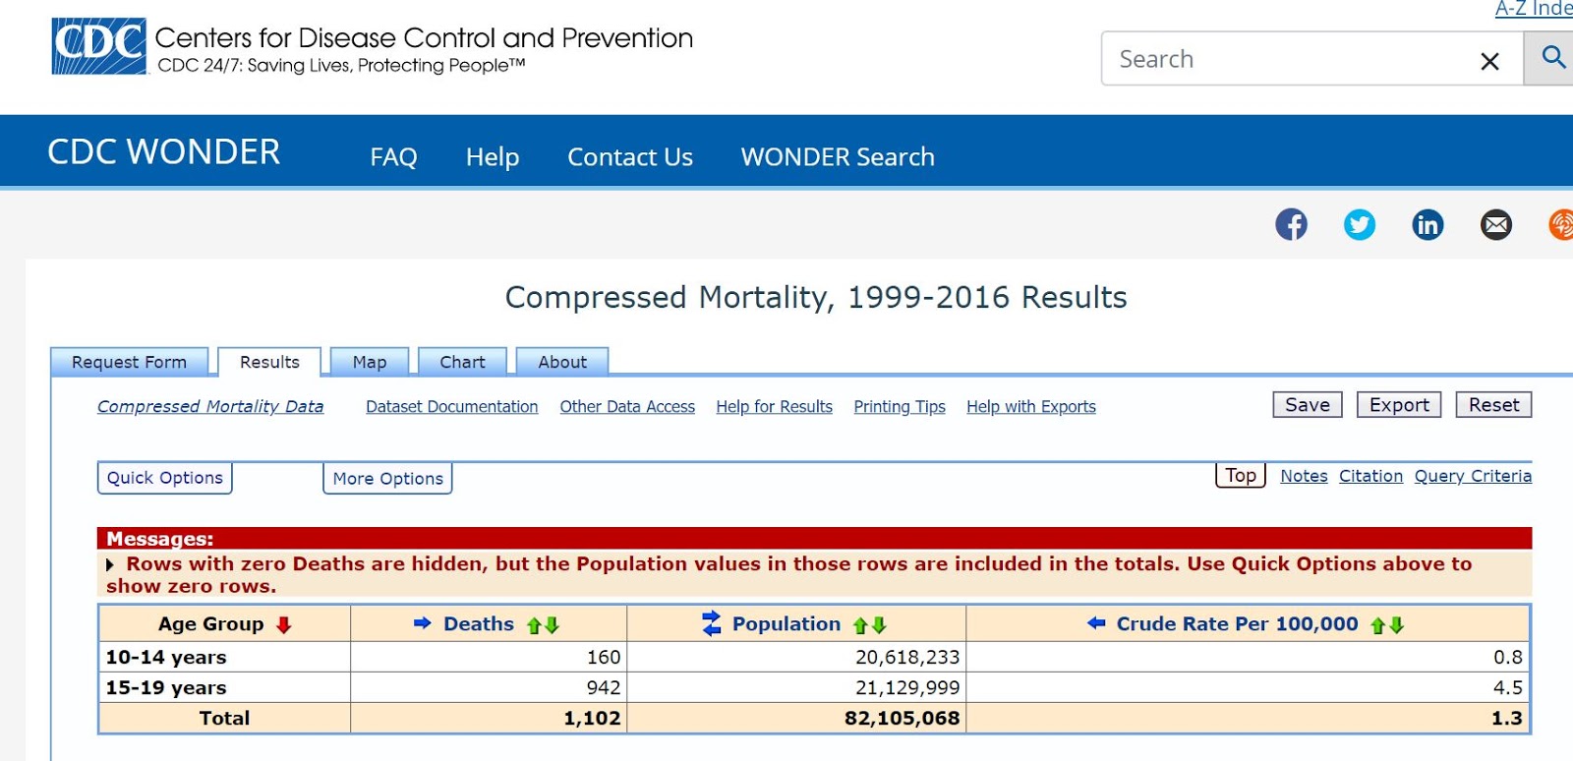Screen dimensions: 1573x761
Task: Open Help for Results link
Action: (774, 407)
